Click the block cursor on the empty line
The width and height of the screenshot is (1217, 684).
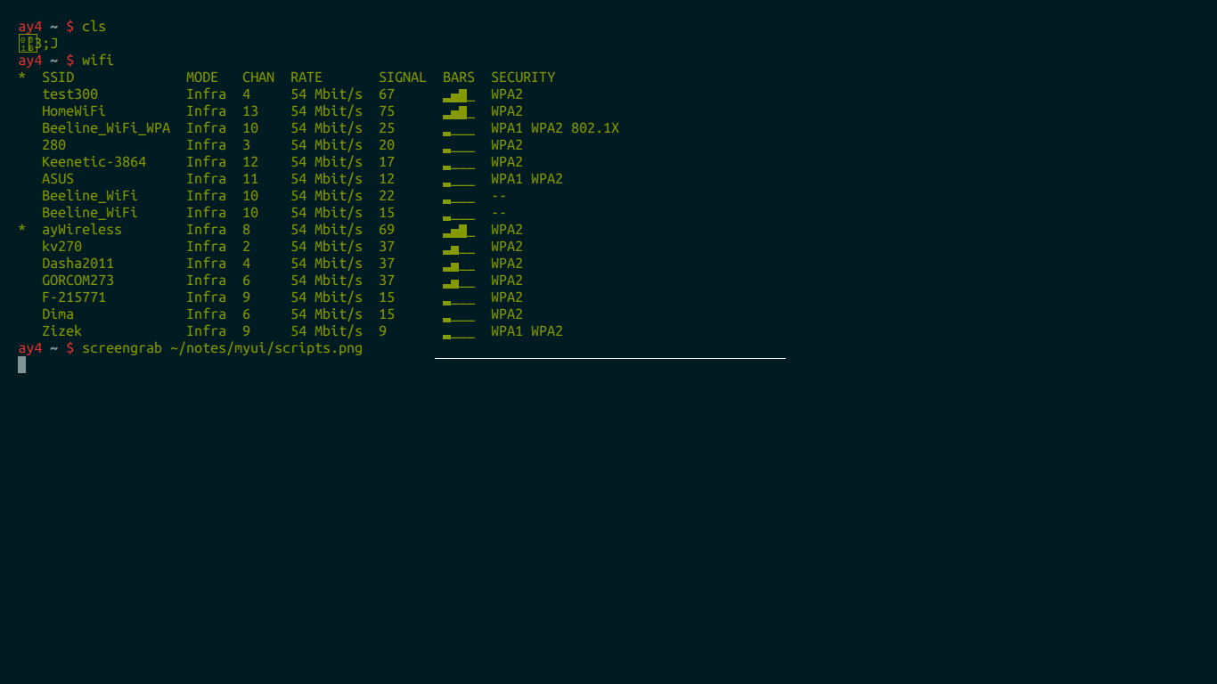tap(22, 364)
